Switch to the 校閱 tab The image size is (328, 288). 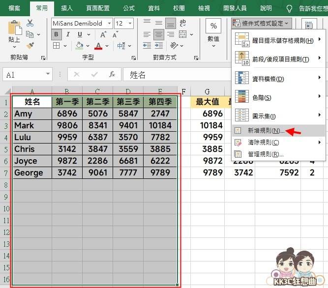179,8
